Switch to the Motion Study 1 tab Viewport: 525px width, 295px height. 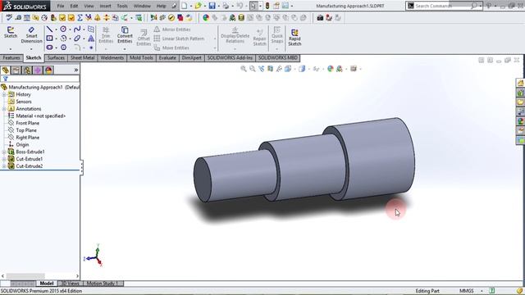click(x=103, y=284)
